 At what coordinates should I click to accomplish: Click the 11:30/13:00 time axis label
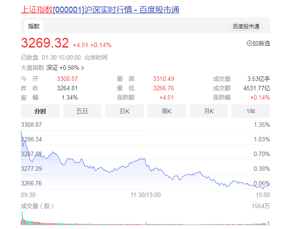[x=146, y=195]
